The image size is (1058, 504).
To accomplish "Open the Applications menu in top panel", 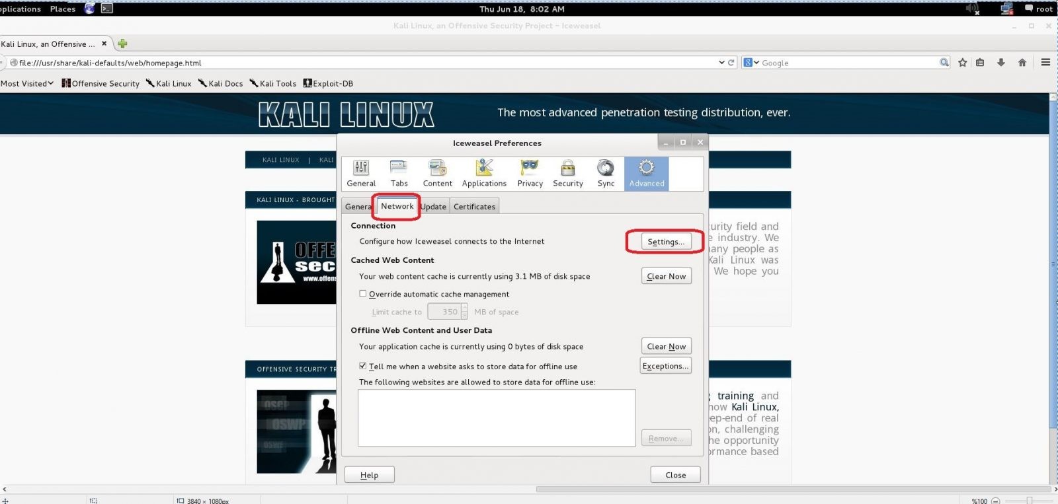I will point(20,9).
